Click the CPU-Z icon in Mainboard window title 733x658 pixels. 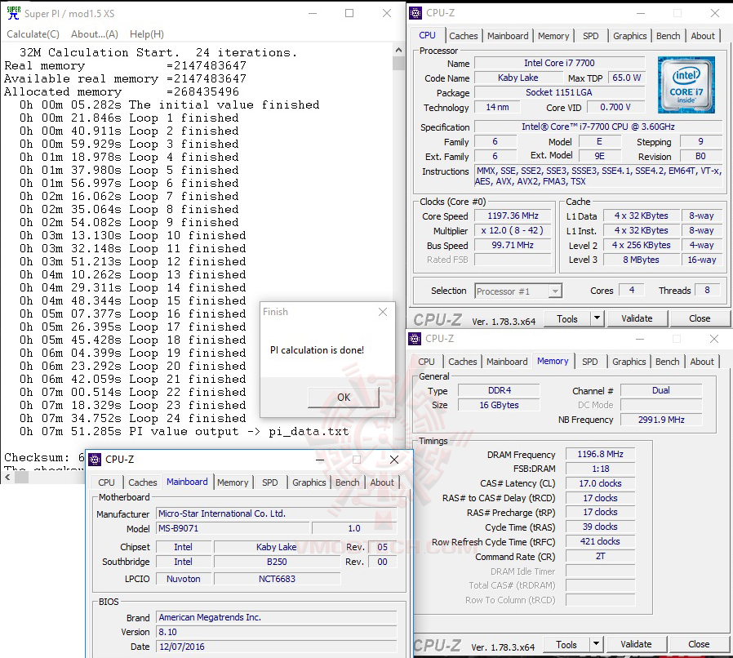[95, 460]
